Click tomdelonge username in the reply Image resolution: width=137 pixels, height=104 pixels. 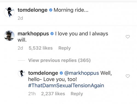coord(43,73)
